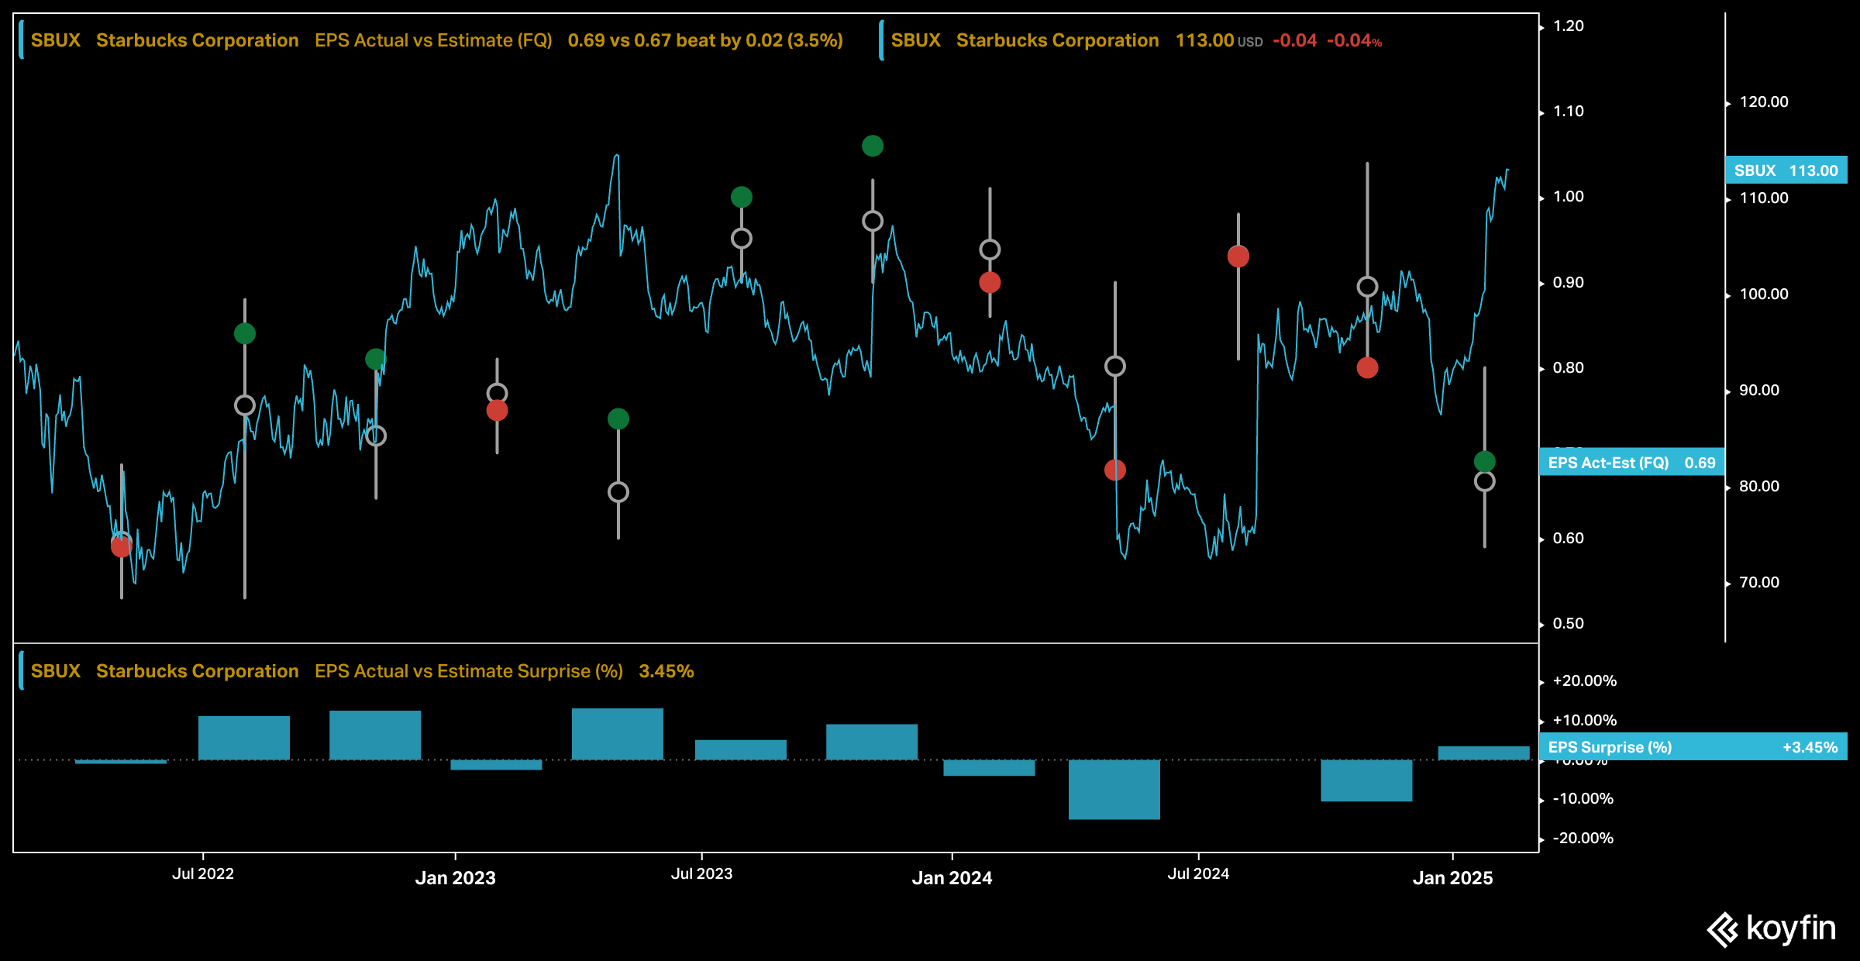Click the SBUX ticker in price legend
This screenshot has height=961, width=1860.
916,40
